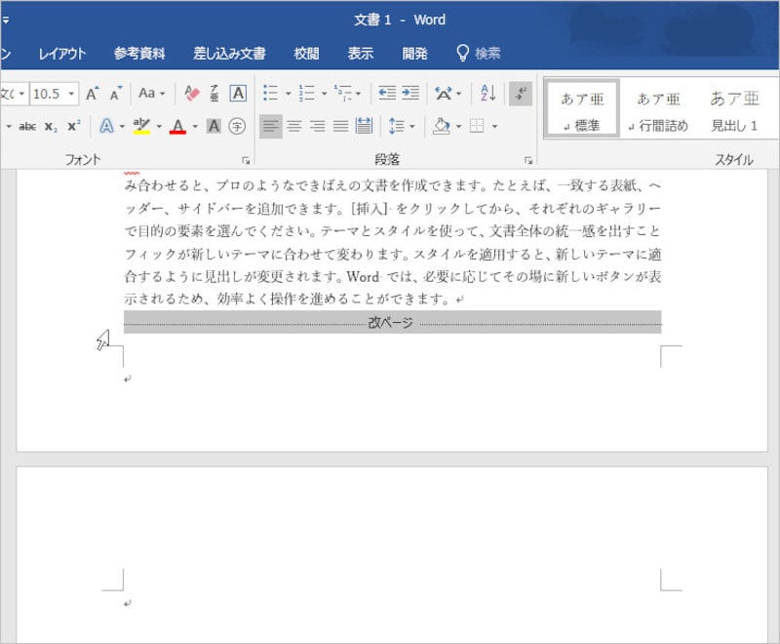
Task: Open the Text Effects icon
Action: [107, 126]
